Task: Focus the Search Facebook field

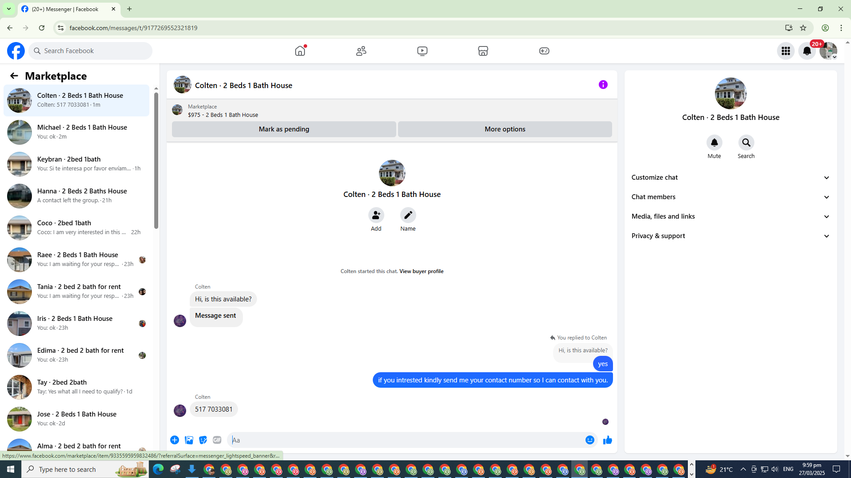Action: coord(90,51)
